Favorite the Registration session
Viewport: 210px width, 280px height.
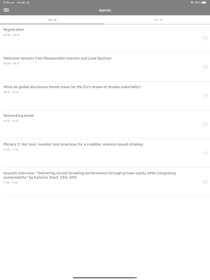click(205, 39)
